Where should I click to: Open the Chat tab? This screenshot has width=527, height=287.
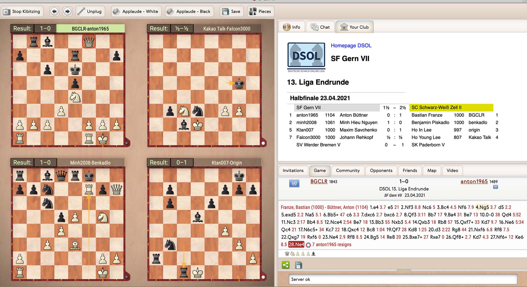coord(320,27)
